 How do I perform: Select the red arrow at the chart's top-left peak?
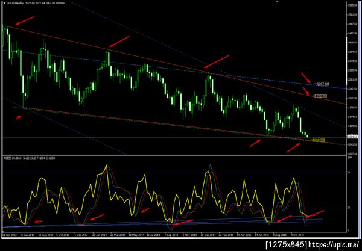[25, 20]
